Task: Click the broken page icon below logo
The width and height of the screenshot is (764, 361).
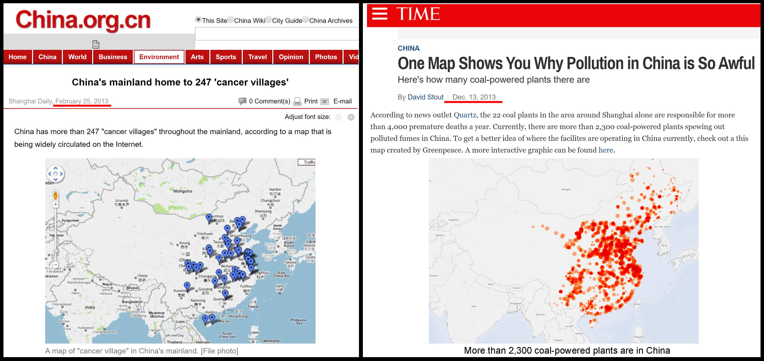Action: pos(96,44)
